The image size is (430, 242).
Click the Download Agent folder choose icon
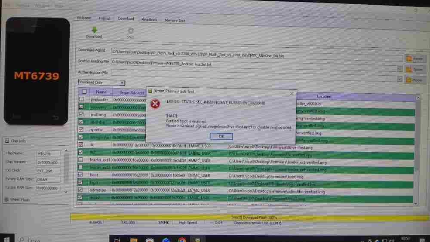tap(408, 58)
